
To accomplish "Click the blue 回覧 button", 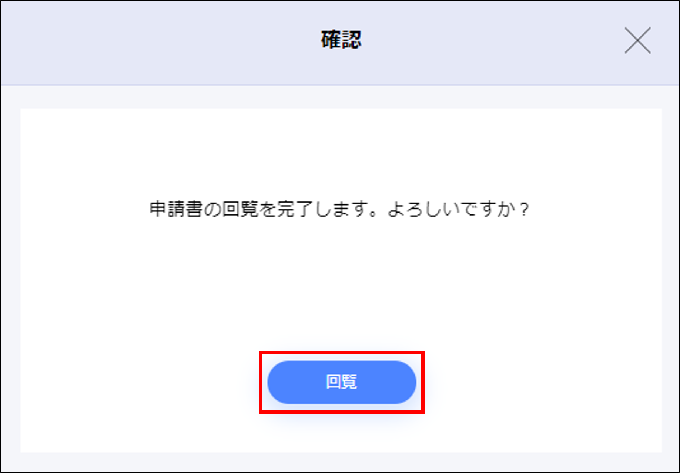I will [x=342, y=382].
